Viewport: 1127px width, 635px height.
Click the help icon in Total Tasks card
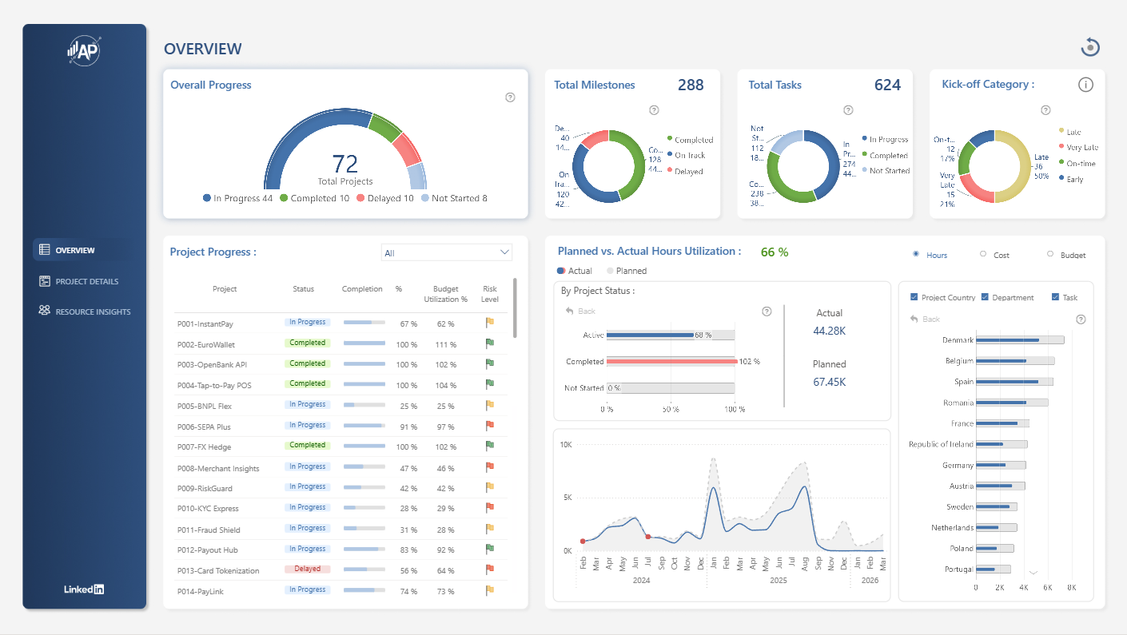click(848, 110)
